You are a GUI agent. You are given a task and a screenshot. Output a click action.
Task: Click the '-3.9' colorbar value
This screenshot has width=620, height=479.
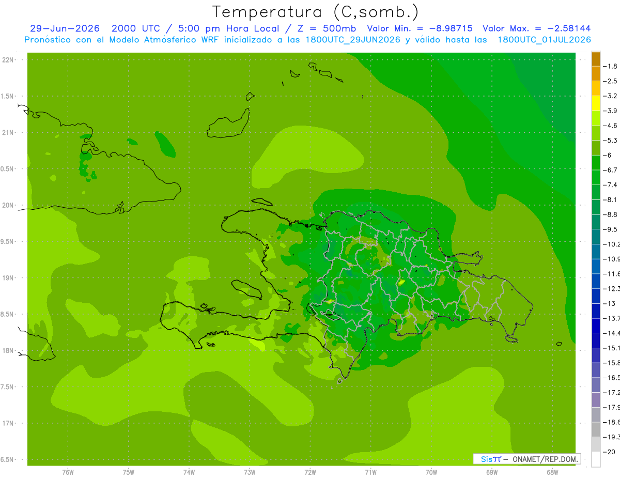(611, 111)
